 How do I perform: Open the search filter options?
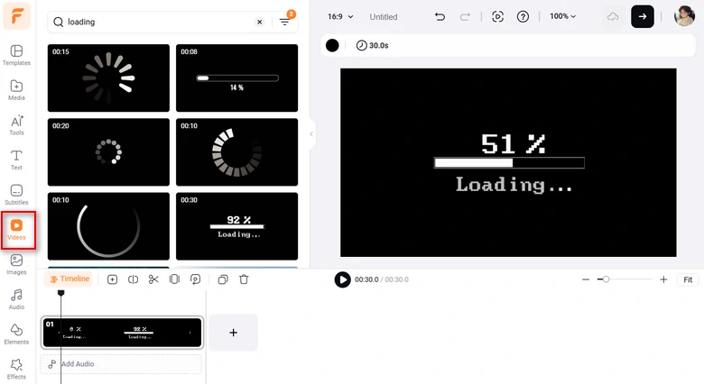(284, 22)
